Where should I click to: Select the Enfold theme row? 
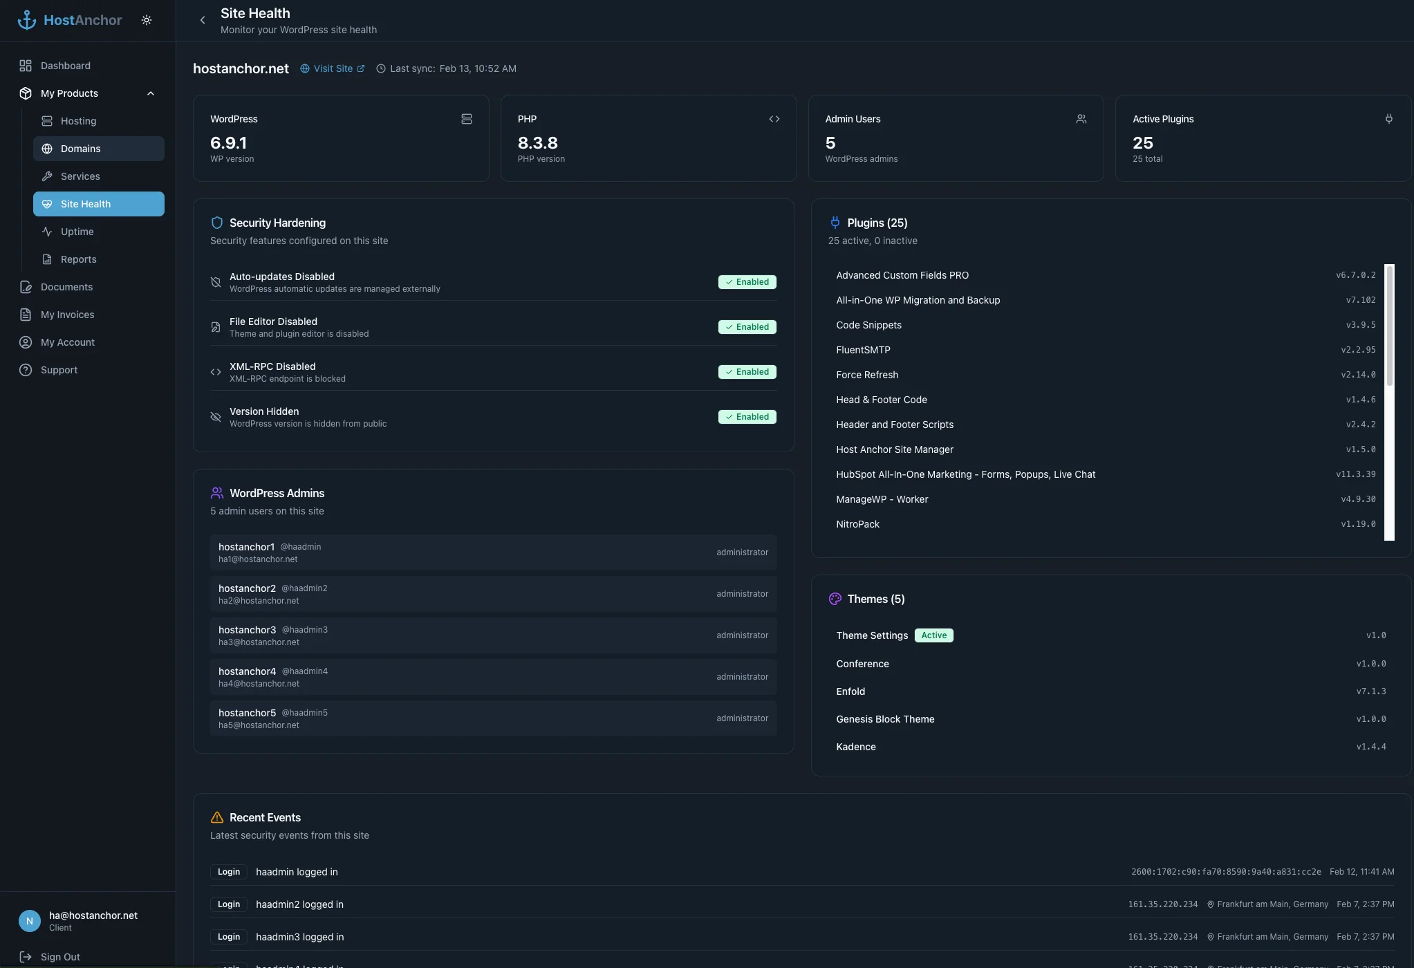coord(1111,691)
